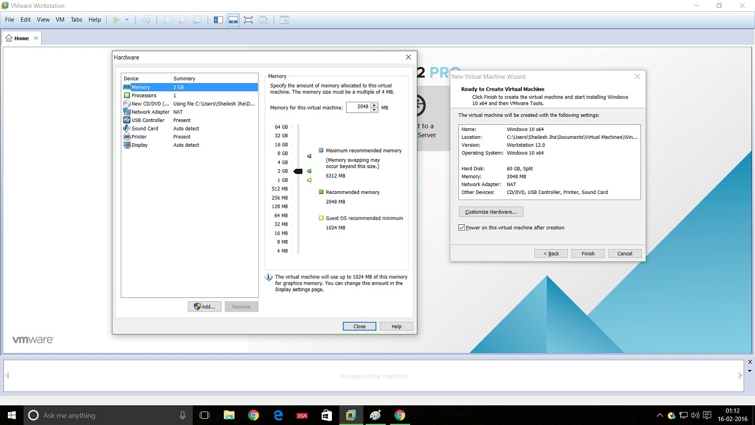Click the VMware Workstation taskbar icon

click(351, 415)
